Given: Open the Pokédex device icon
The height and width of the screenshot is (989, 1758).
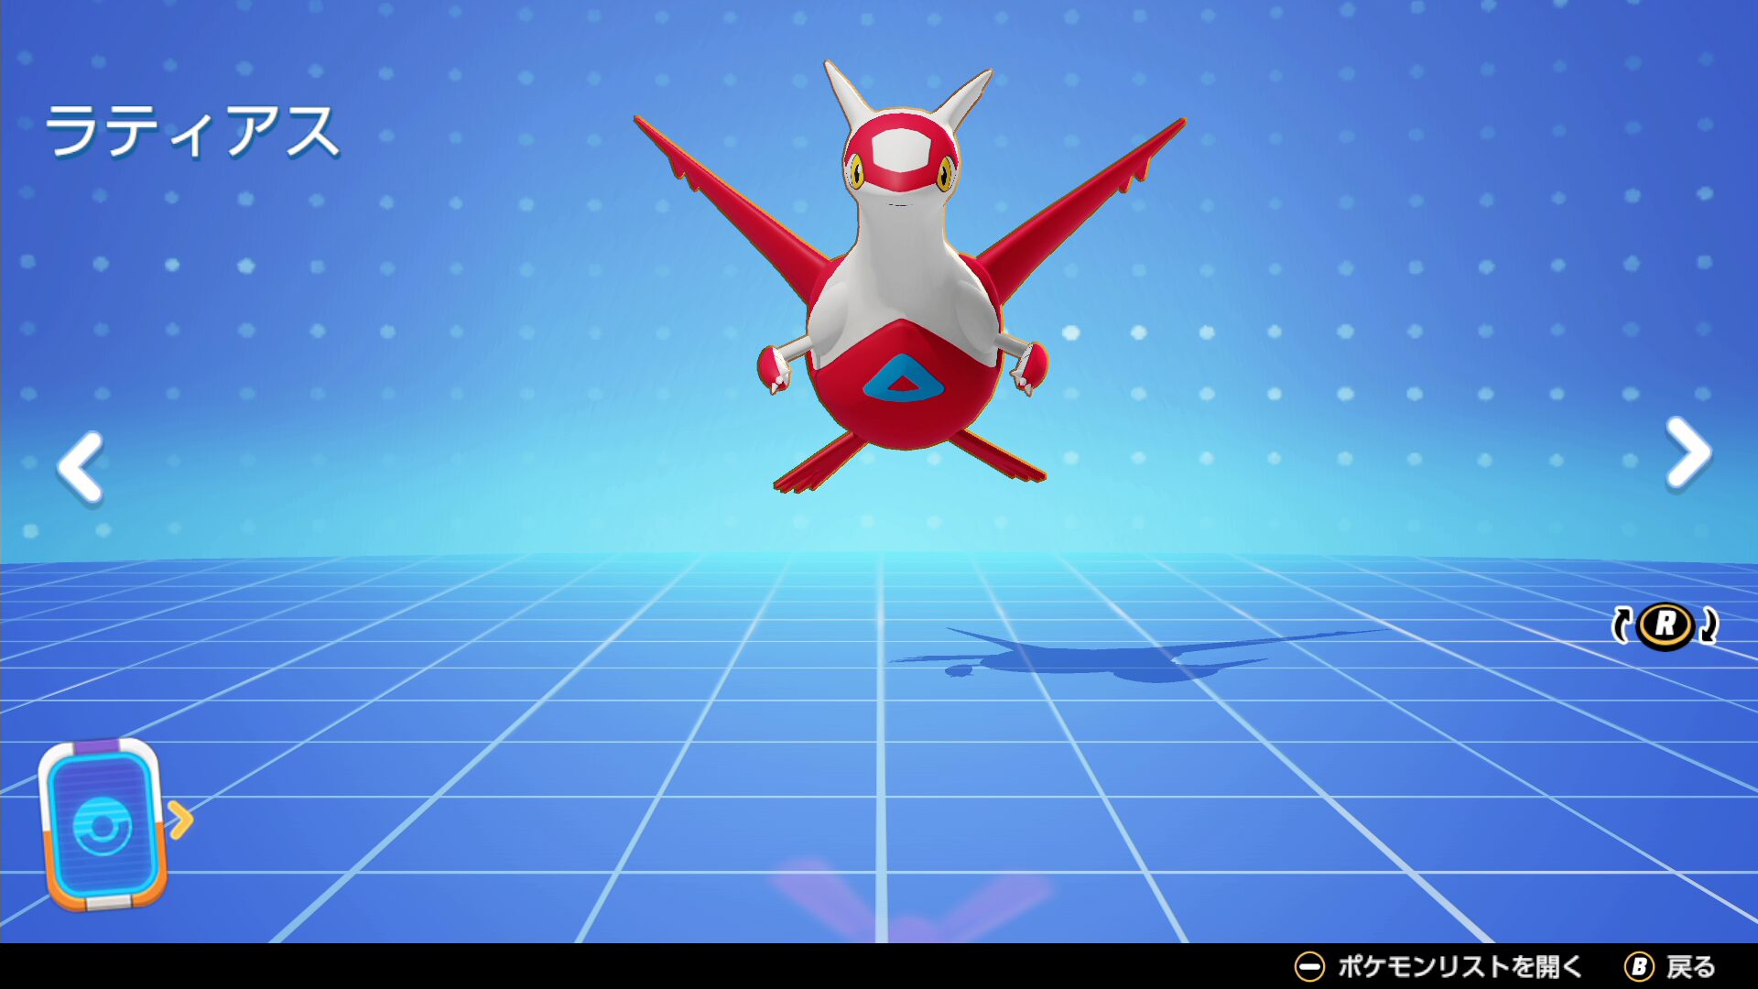Looking at the screenshot, I should [x=103, y=824].
